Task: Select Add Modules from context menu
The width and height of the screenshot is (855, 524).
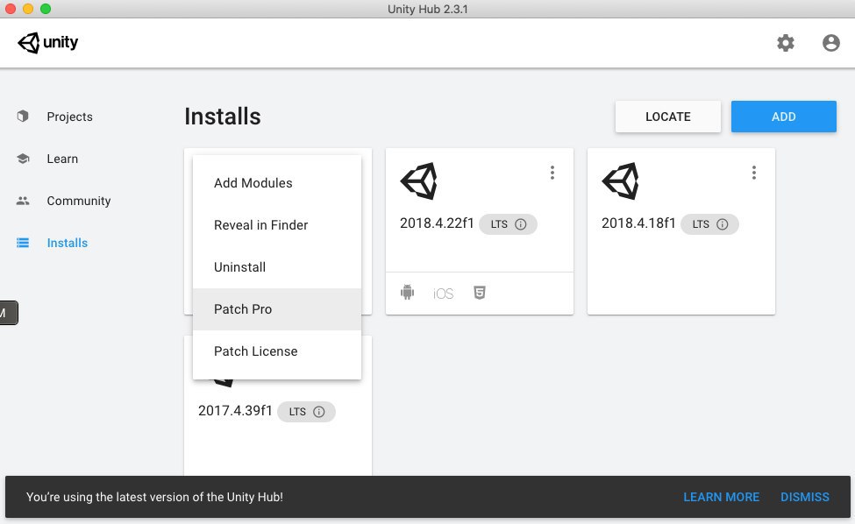Action: pyautogui.click(x=277, y=183)
